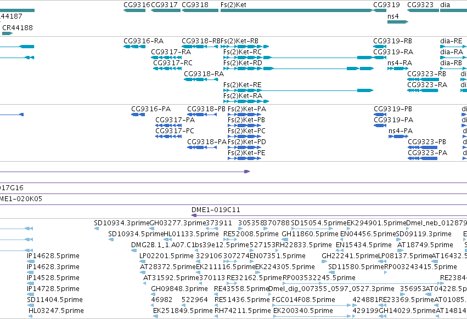
Task: Open EST FGC014F08.5prime
Action: [303, 300]
